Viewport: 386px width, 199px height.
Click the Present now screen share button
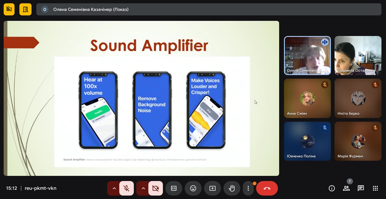tap(212, 188)
